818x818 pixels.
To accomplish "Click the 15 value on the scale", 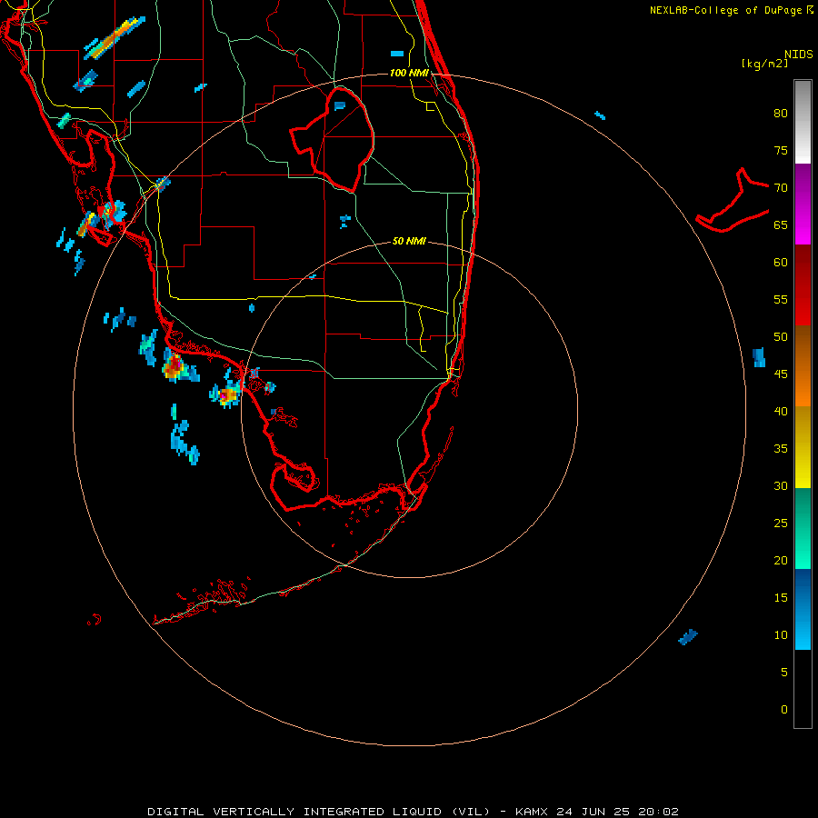I will pyautogui.click(x=781, y=597).
